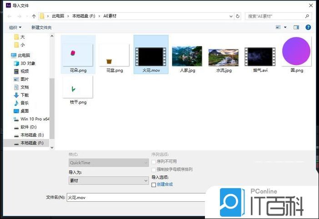This screenshot has width=319, height=219.
Task: Open 软件 (D:) drive in sidebar
Action: (28, 127)
